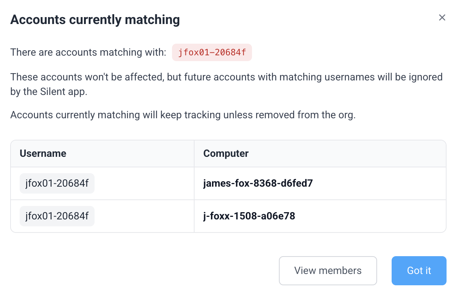
Task: Click the Computer column header
Action: [x=226, y=154]
